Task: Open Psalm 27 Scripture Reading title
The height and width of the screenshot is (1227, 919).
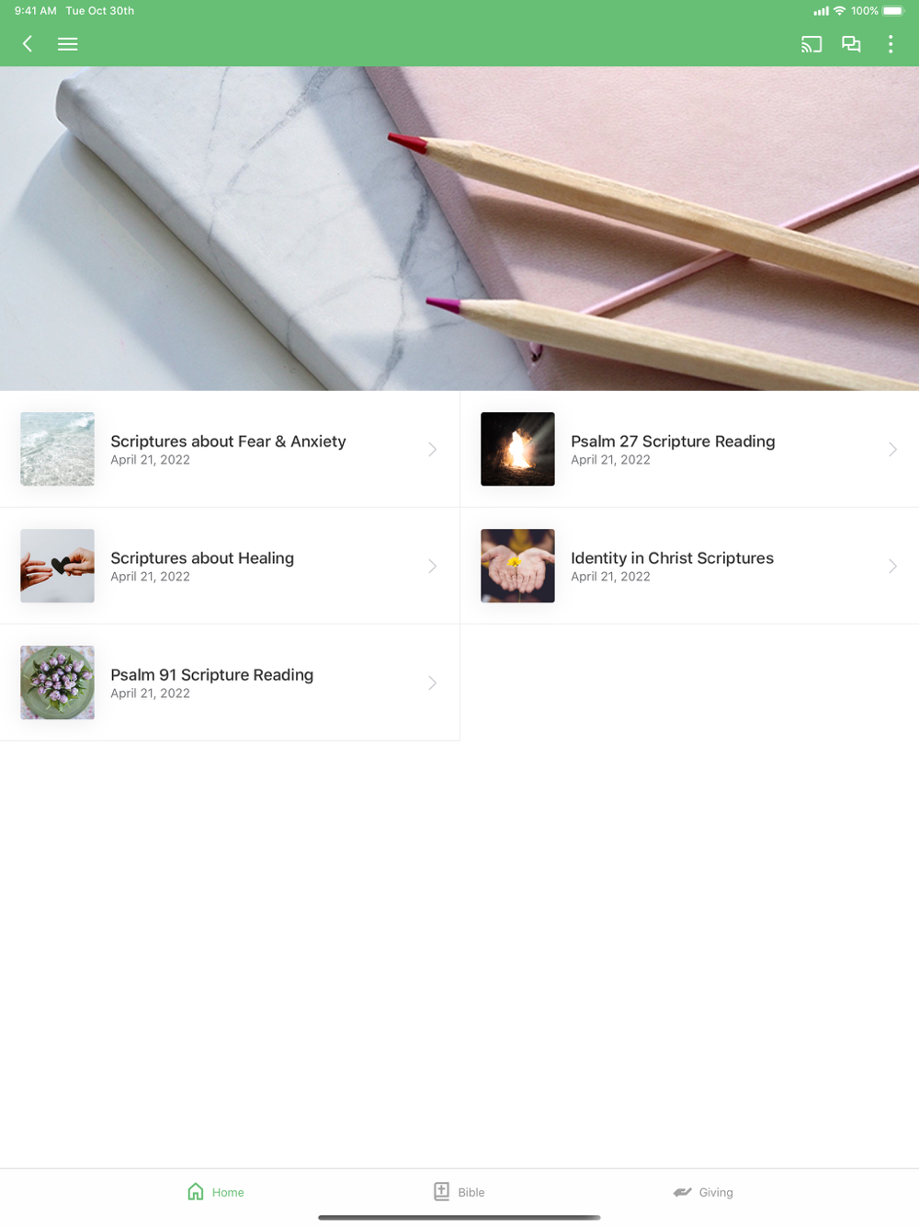Action: click(673, 441)
